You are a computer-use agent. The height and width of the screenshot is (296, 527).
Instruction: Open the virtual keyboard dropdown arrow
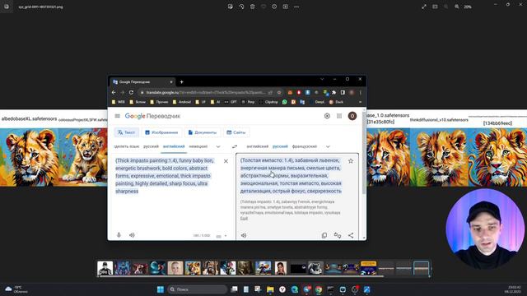226,236
